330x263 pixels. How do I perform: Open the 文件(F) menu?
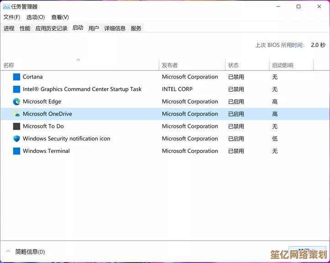click(12, 17)
